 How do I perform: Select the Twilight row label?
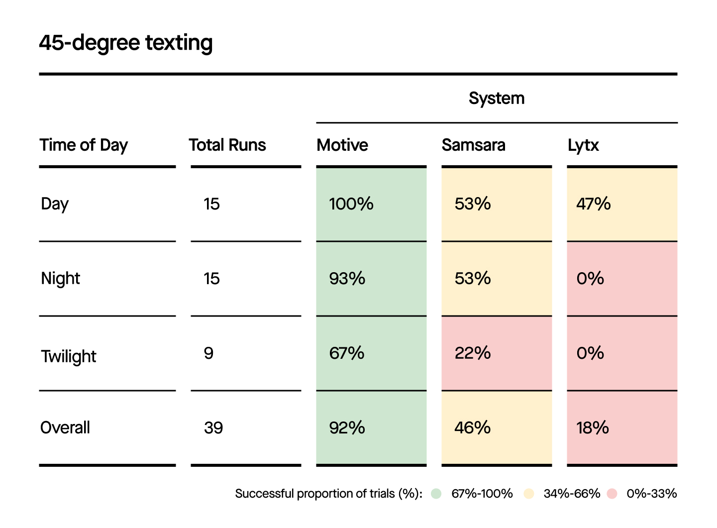point(69,356)
